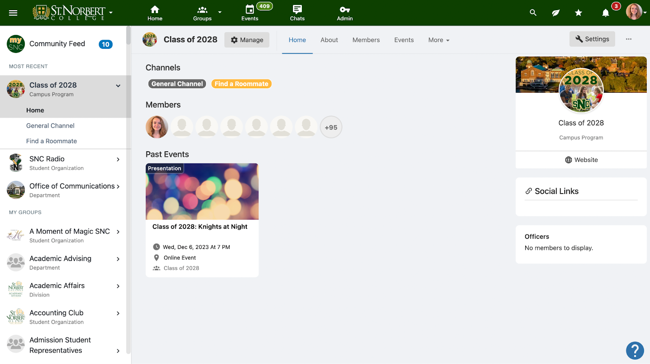Open the help question mark button
This screenshot has height=364, width=650.
point(635,351)
